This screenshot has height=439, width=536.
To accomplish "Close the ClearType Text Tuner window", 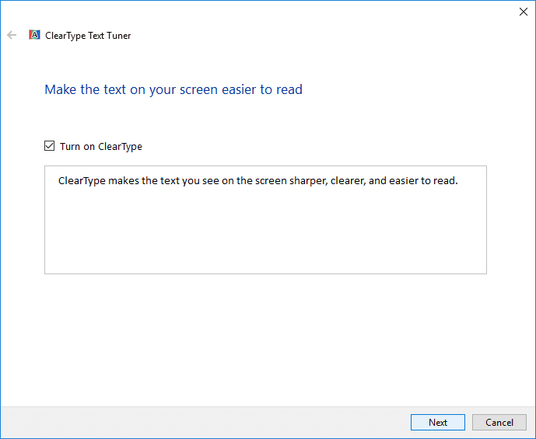I will pos(523,12).
